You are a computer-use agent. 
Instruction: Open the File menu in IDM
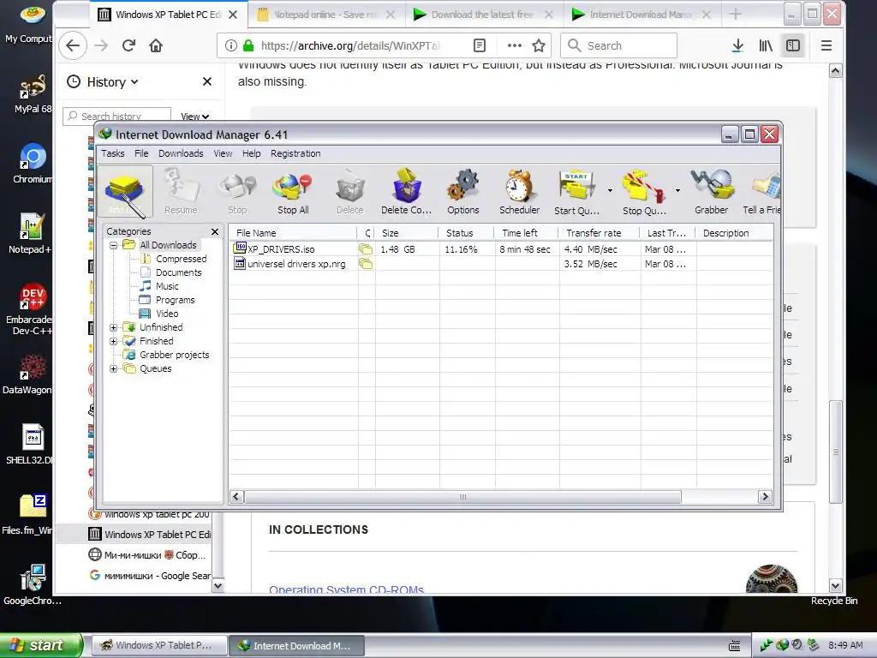point(141,153)
